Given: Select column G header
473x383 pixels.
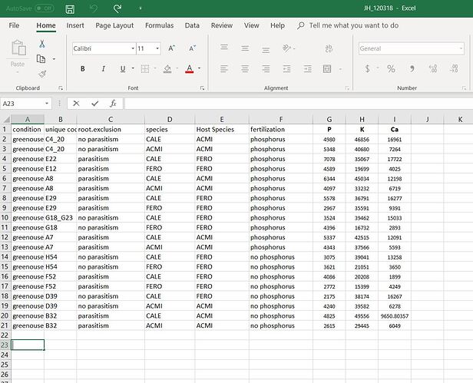Looking at the screenshot, I should click(329, 120).
